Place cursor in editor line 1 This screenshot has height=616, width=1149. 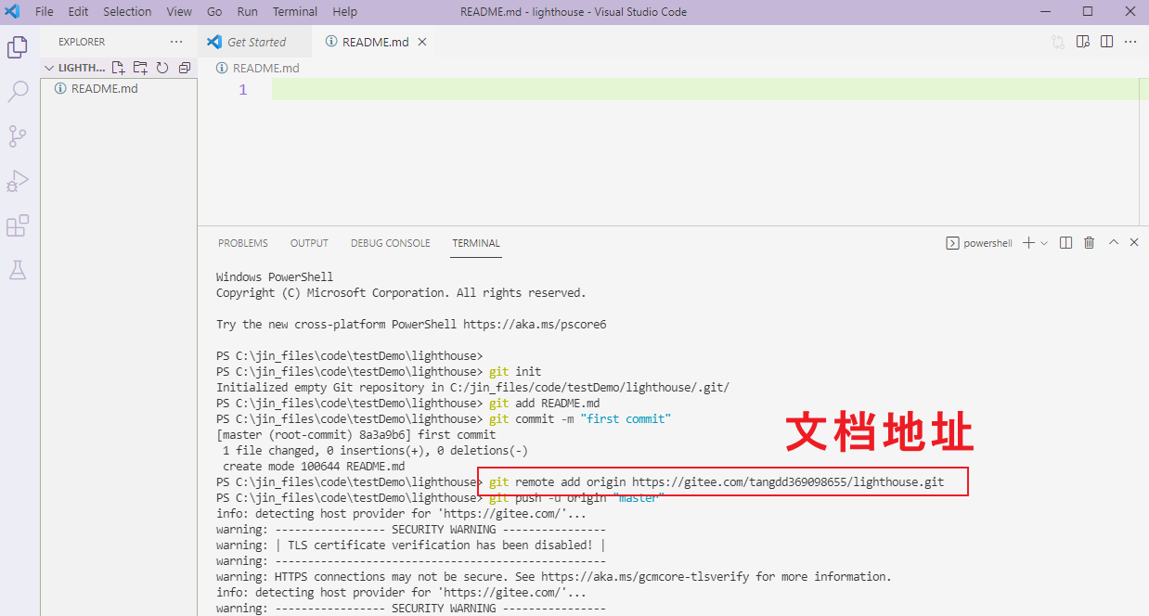(705, 90)
